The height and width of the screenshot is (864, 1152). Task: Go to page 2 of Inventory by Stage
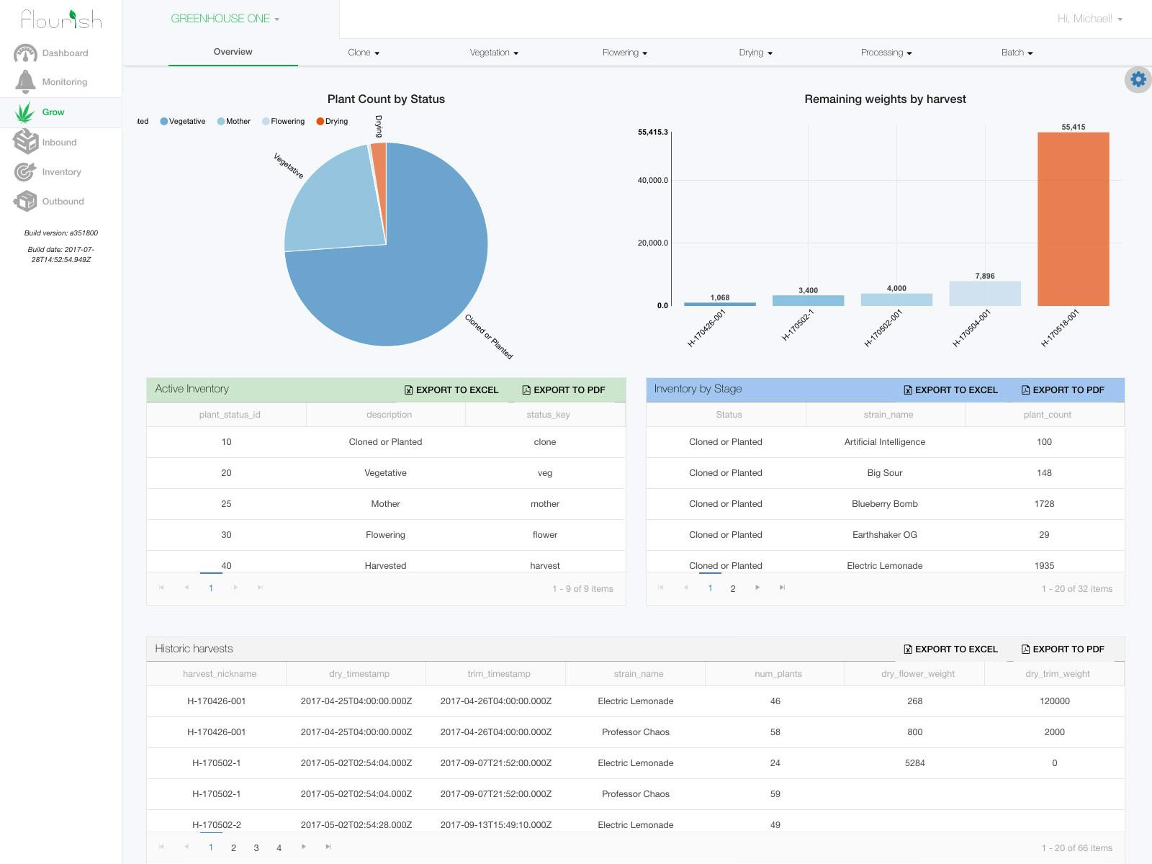click(x=732, y=588)
